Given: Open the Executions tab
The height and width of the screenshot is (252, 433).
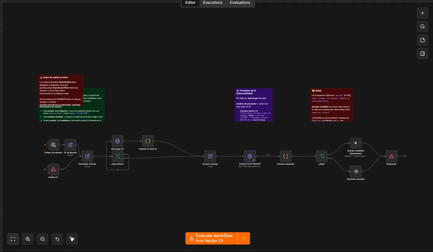Looking at the screenshot, I should pyautogui.click(x=212, y=3).
